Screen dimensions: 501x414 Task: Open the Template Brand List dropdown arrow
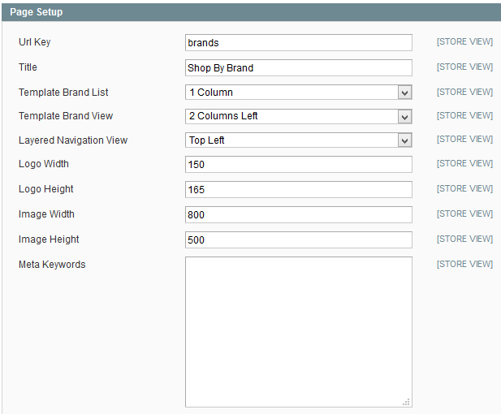pyautogui.click(x=404, y=93)
